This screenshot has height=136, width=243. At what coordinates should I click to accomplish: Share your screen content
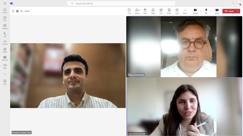217,11
